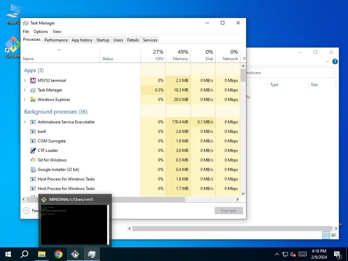Click Git icon in MINGW64 preview header
The image size is (348, 261).
tap(44, 199)
